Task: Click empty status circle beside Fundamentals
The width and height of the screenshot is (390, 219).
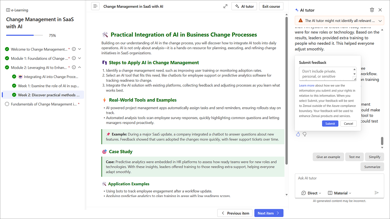Action: [x=7, y=104]
